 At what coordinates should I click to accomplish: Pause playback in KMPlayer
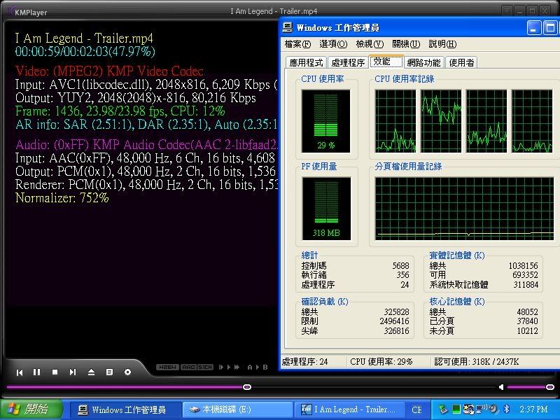[x=37, y=372]
